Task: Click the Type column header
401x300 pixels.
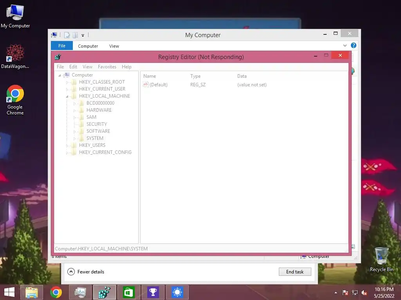Action: coord(195,76)
